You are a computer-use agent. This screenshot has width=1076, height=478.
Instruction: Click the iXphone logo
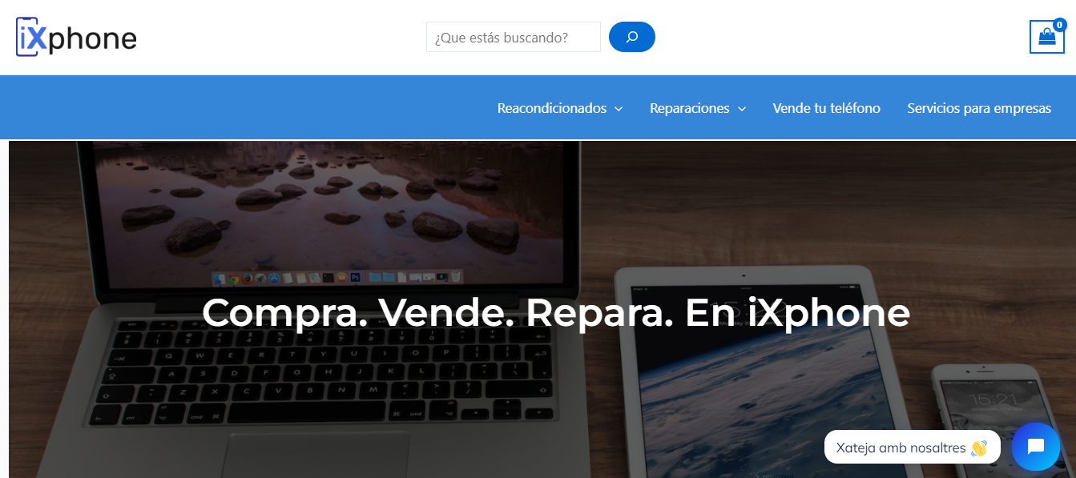76,37
